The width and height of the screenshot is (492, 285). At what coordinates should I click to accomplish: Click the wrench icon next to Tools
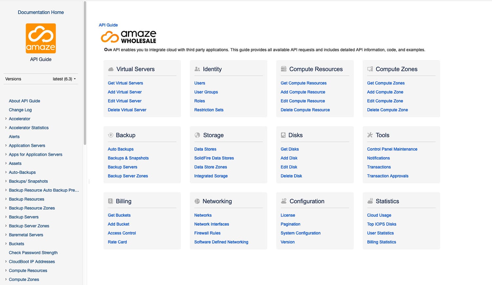click(x=370, y=135)
